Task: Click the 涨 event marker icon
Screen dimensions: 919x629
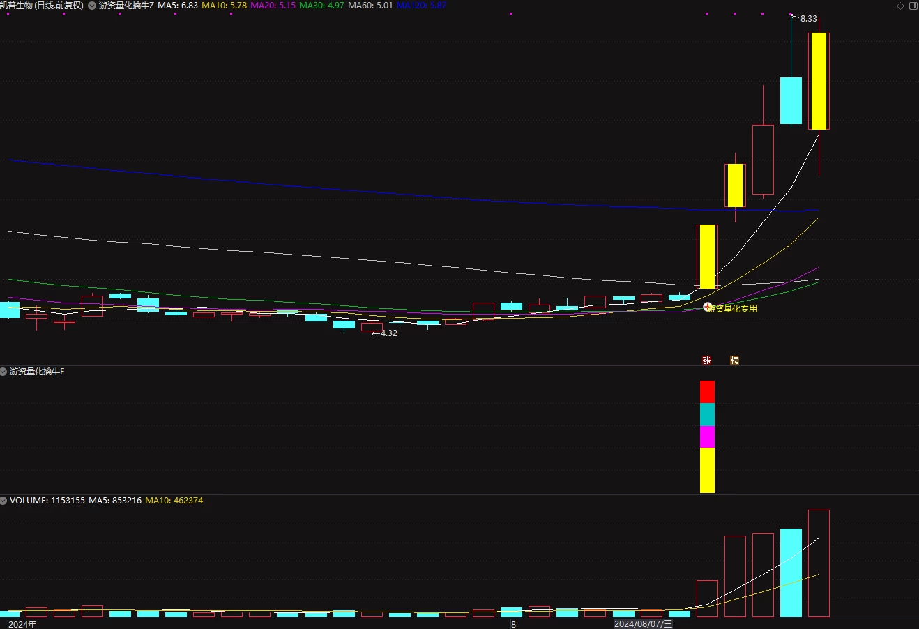Action: [x=706, y=361]
